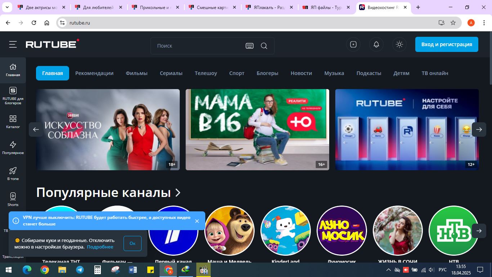Open a new browser tab
492x277 pixels.
[x=418, y=7]
